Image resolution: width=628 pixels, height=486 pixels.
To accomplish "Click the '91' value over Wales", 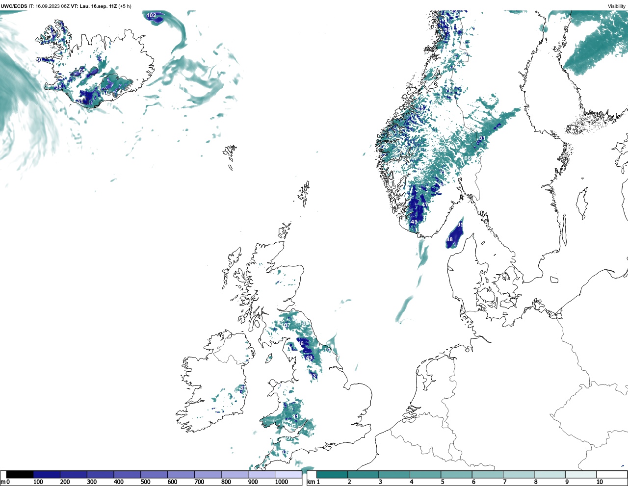I will (x=295, y=416).
